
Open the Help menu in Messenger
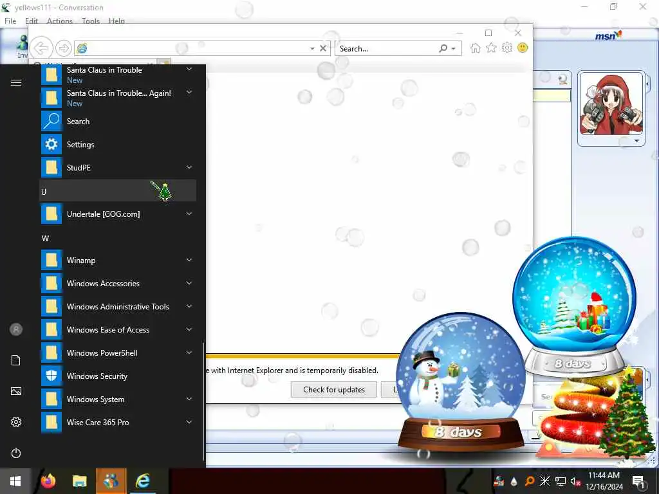116,21
